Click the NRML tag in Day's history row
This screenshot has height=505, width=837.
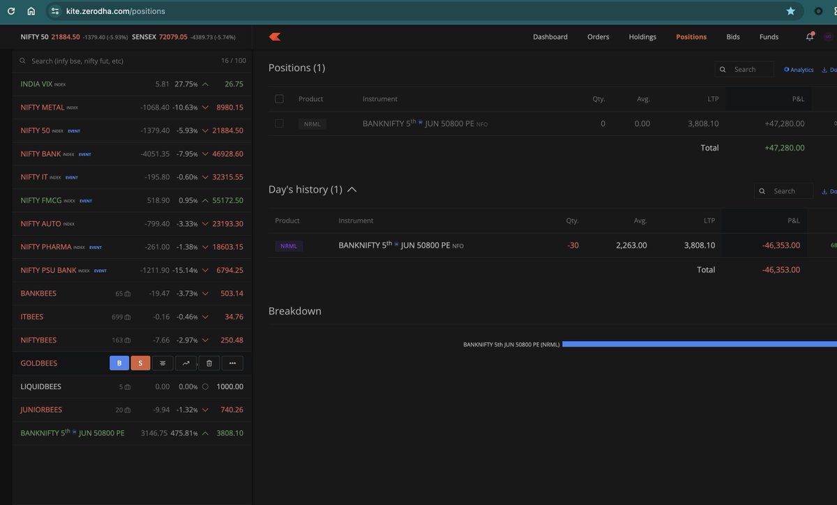tap(289, 246)
